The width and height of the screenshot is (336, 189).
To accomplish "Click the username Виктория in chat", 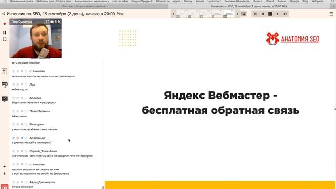I will [x=36, y=124].
